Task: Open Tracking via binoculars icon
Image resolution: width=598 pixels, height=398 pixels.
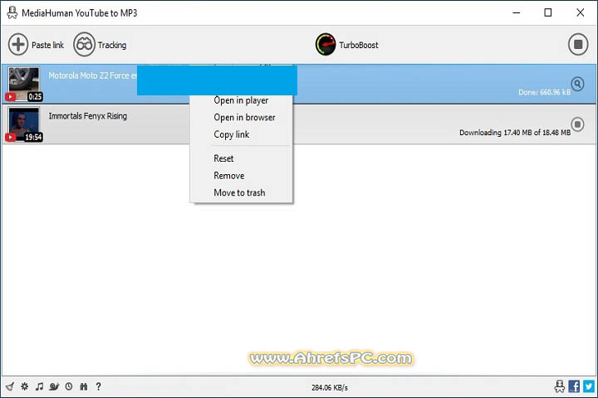Action: point(84,45)
